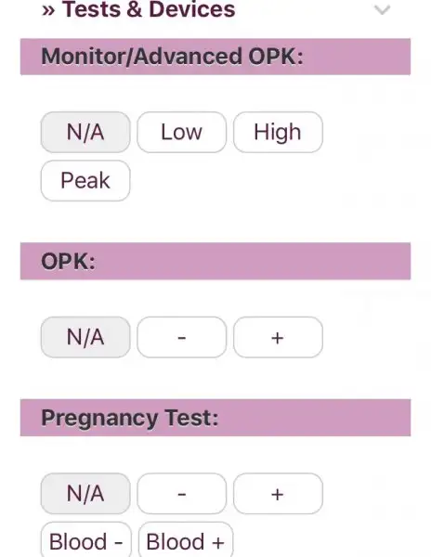Click the minus sign in Pregnancy Test row
The image size is (431, 557).
181,495
